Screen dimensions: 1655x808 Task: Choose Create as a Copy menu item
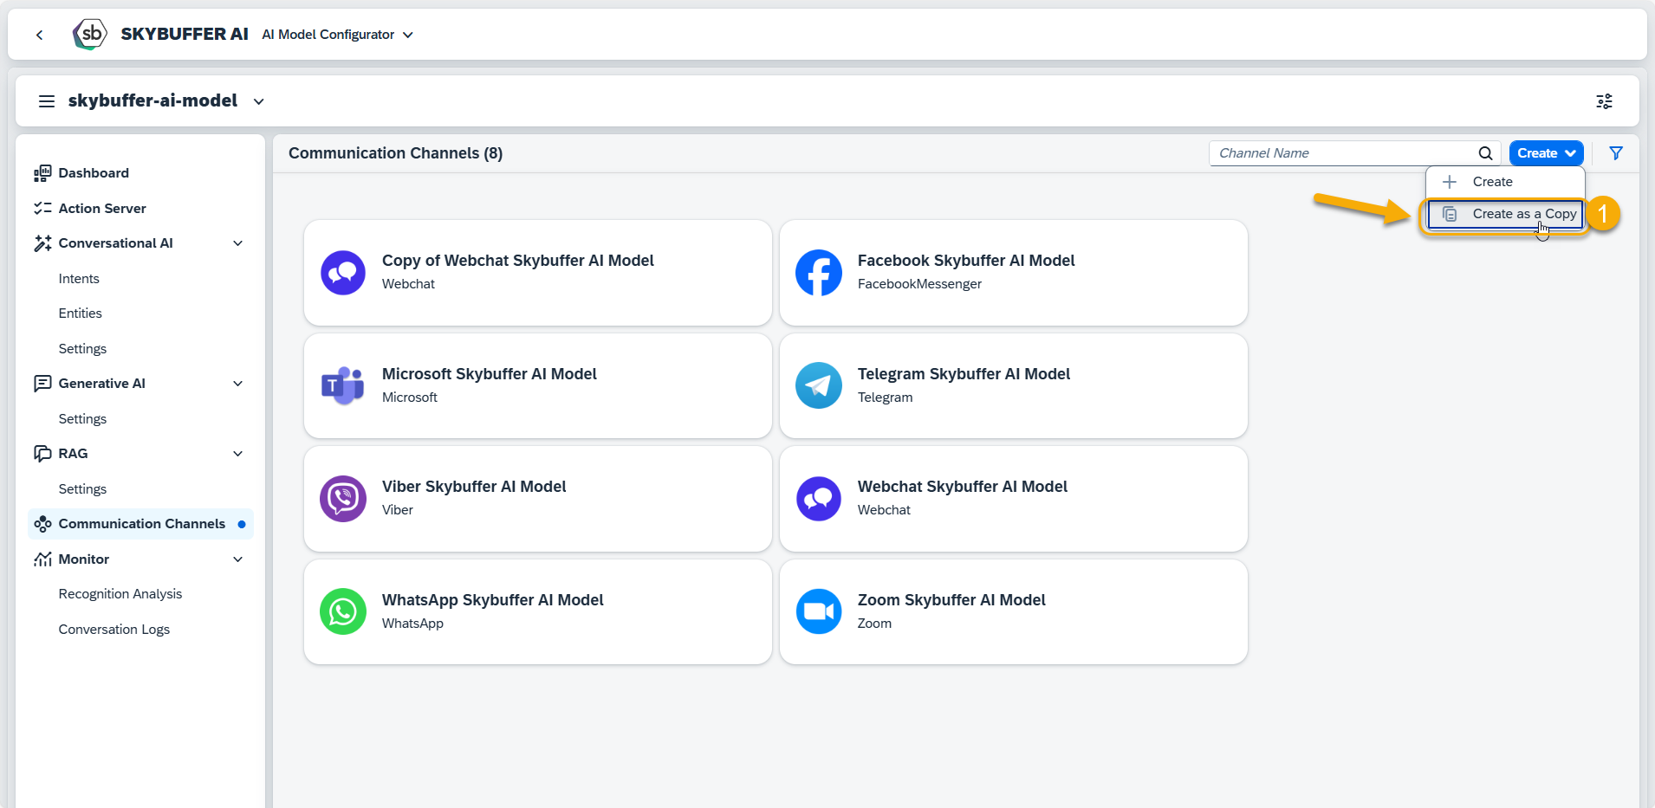tap(1505, 214)
